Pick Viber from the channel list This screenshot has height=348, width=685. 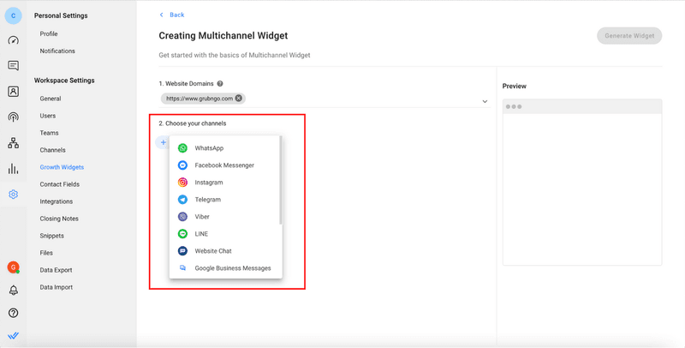(x=224, y=216)
